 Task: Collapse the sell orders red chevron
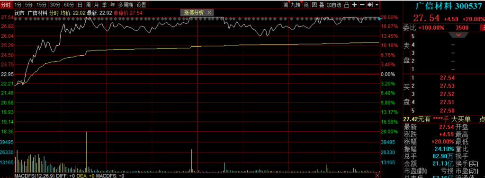pyautogui.click(x=458, y=35)
